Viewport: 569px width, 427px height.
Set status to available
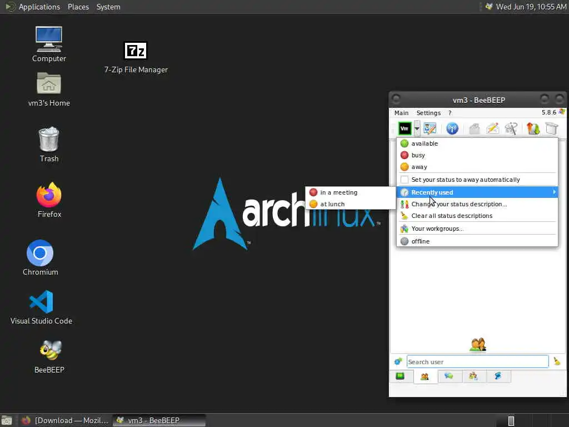[x=477, y=143]
